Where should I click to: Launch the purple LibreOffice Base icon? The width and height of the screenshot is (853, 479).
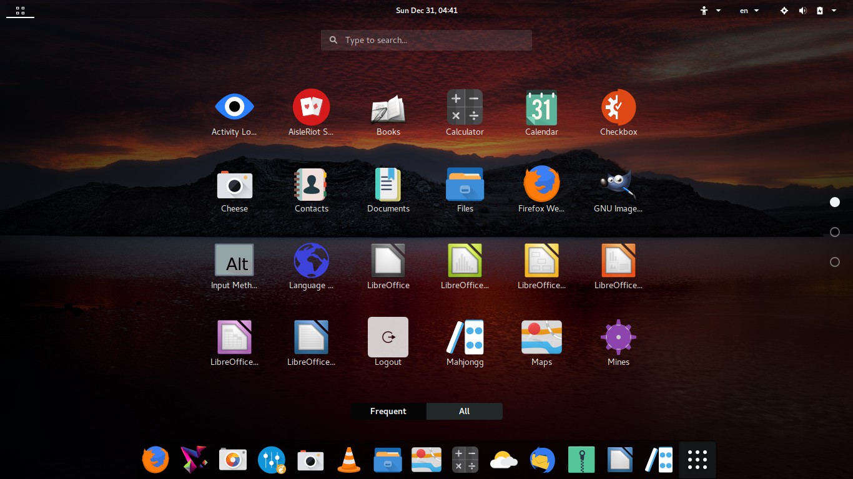pyautogui.click(x=234, y=337)
